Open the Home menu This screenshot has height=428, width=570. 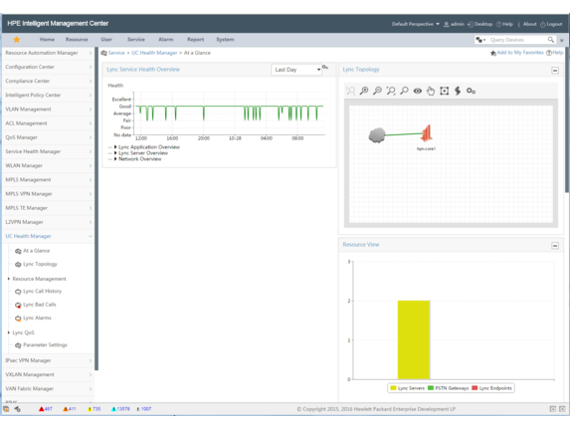[x=47, y=39]
